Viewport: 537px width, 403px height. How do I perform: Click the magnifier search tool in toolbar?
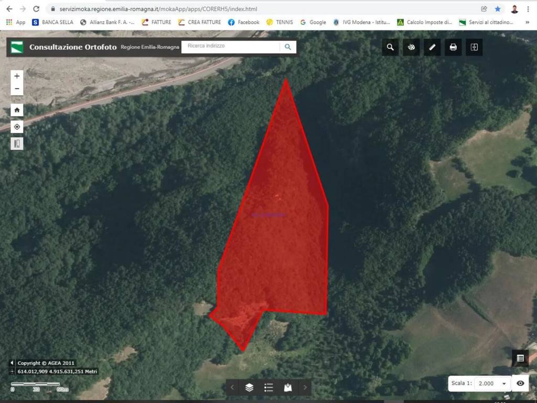(390, 47)
